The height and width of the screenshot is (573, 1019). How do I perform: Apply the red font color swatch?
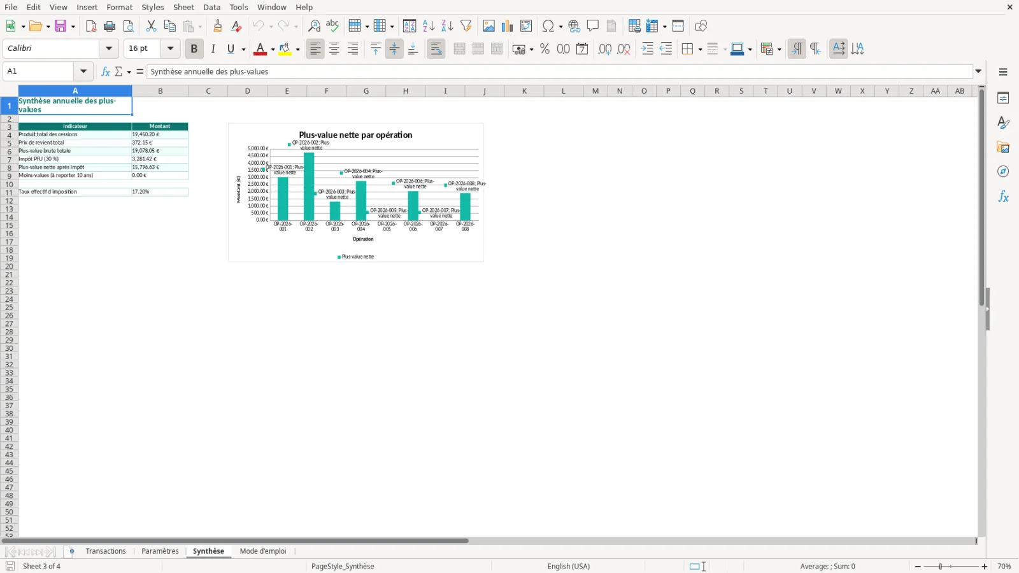260,49
